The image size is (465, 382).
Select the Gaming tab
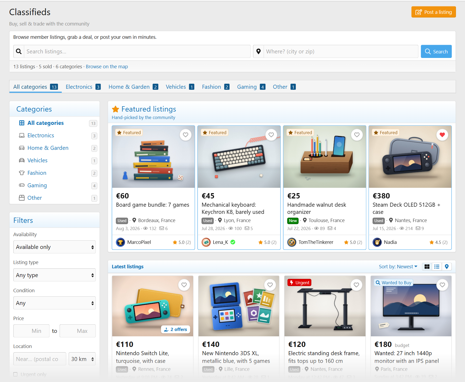[x=251, y=87]
